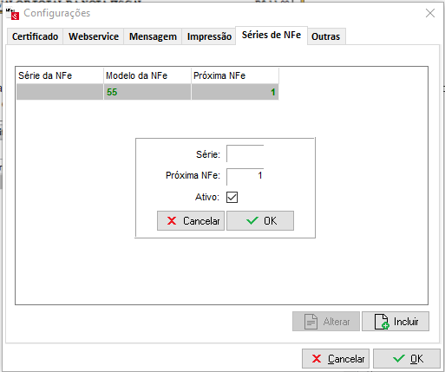Image resolution: width=445 pixels, height=372 pixels.
Task: Confirm settings with bottom OK button
Action: (407, 359)
